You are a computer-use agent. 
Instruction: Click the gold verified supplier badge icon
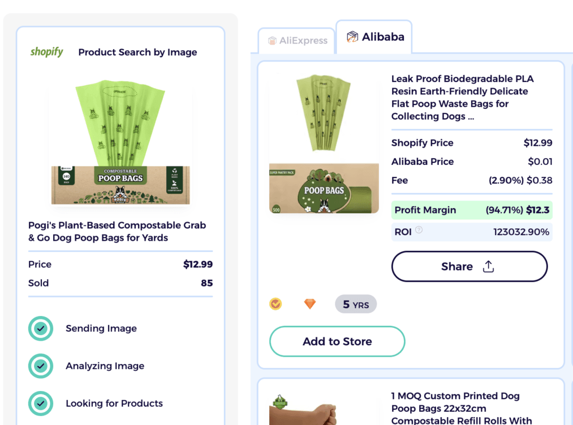(x=275, y=304)
